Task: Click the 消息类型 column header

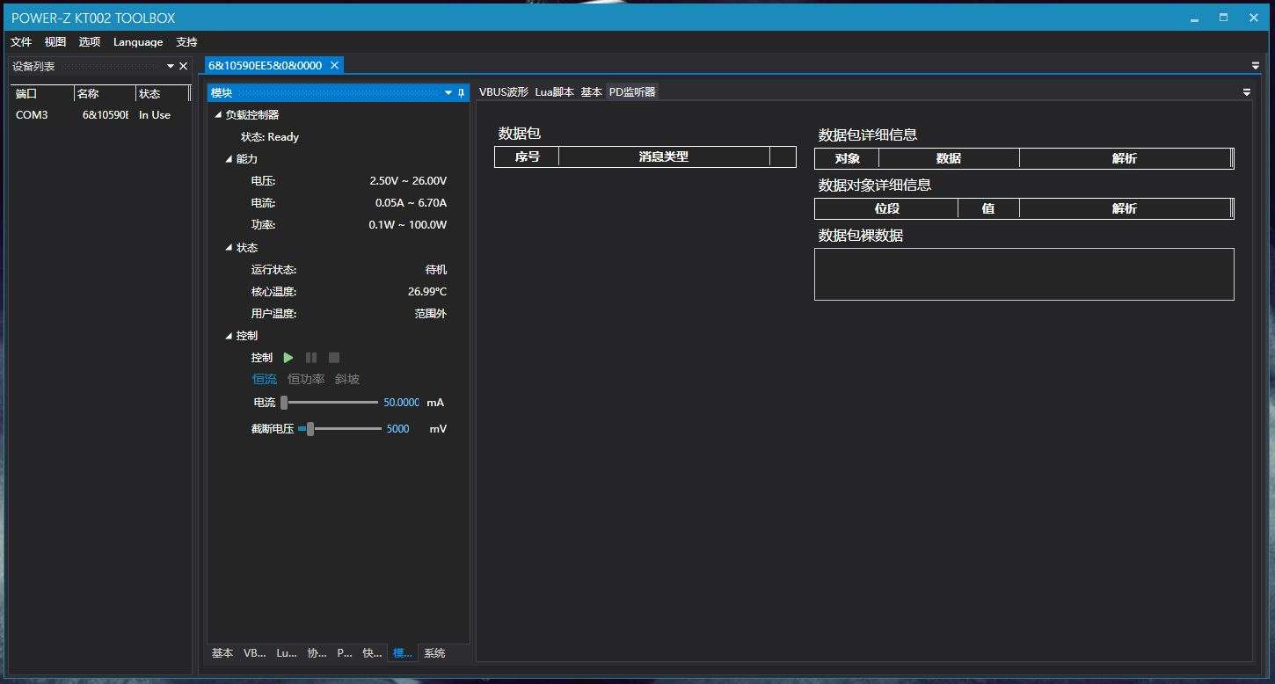Action: coord(664,156)
